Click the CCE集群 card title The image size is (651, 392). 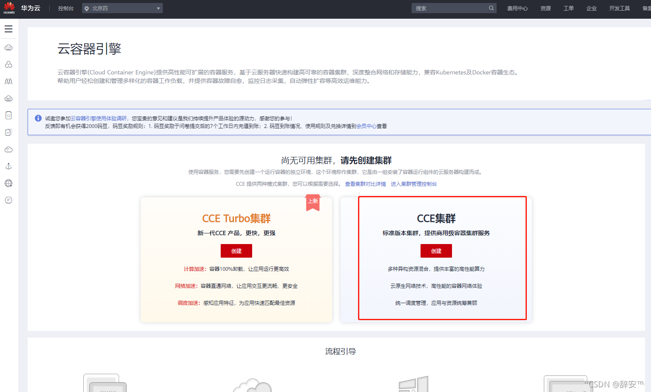coord(436,219)
